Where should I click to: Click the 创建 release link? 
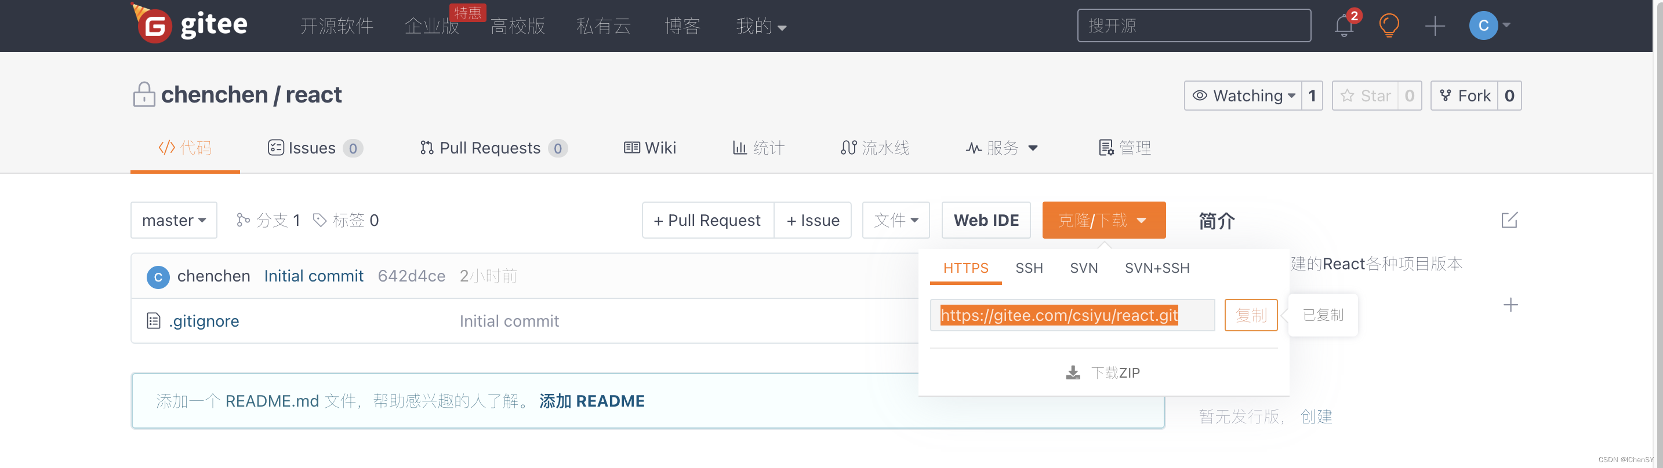[x=1316, y=416]
